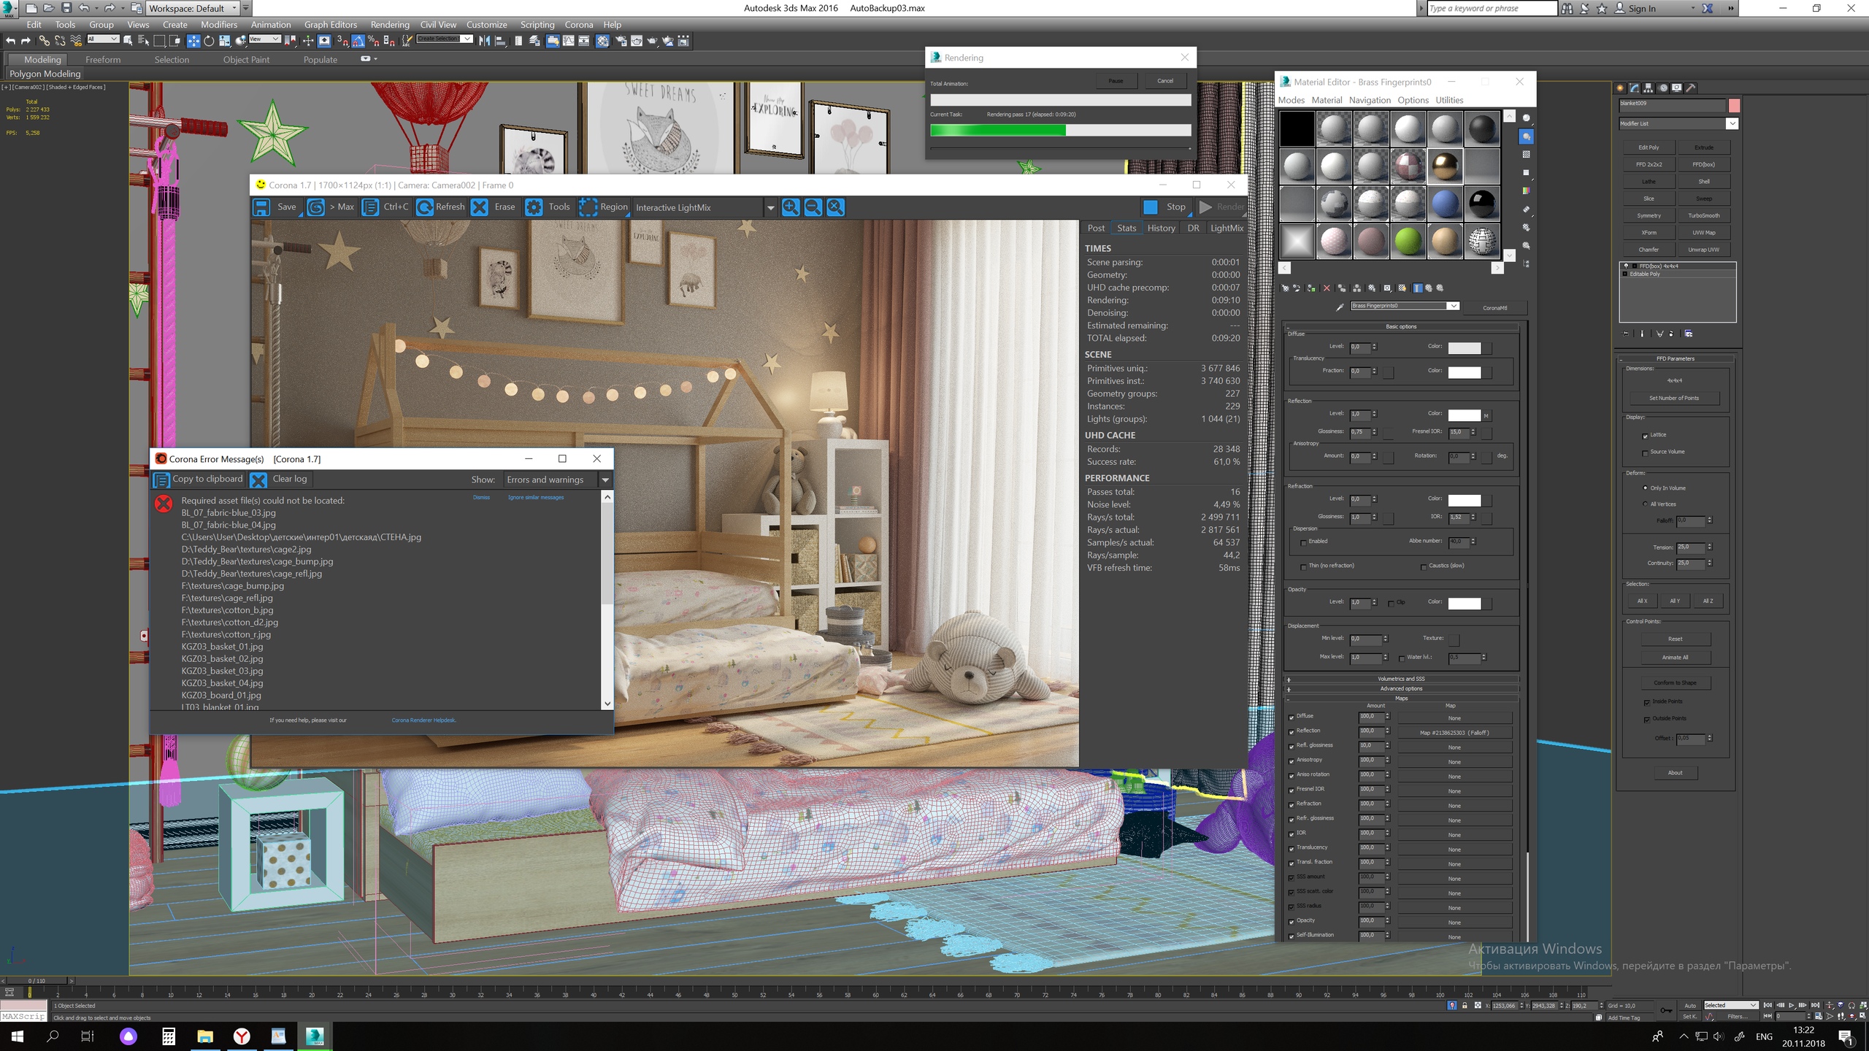
Task: Drag the Noise Level progress indicator in render stats
Action: 1160,504
